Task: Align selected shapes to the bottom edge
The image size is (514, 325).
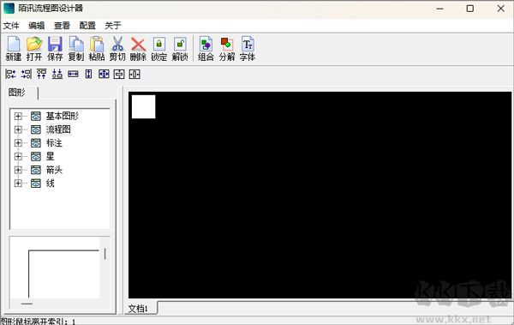Action: [x=57, y=74]
